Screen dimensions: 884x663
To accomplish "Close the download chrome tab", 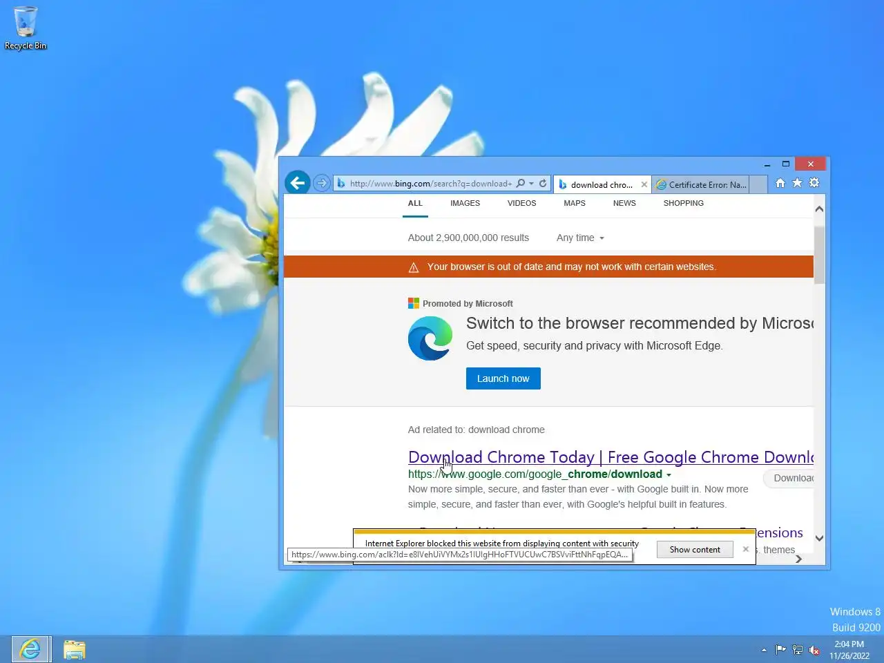I will [644, 184].
